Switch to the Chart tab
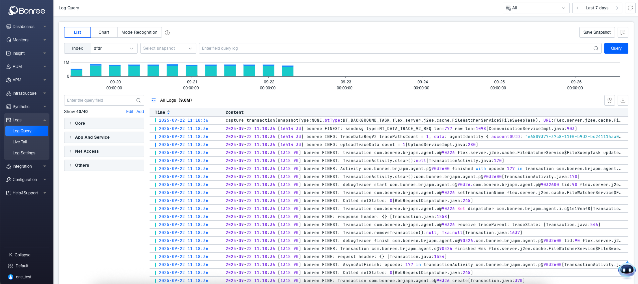Viewport: 638px width, 284px height. 104,32
